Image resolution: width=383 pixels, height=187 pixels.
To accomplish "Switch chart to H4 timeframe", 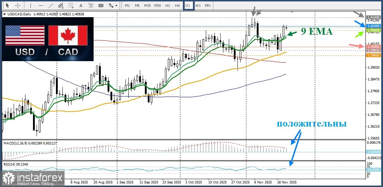I will (178, 5).
